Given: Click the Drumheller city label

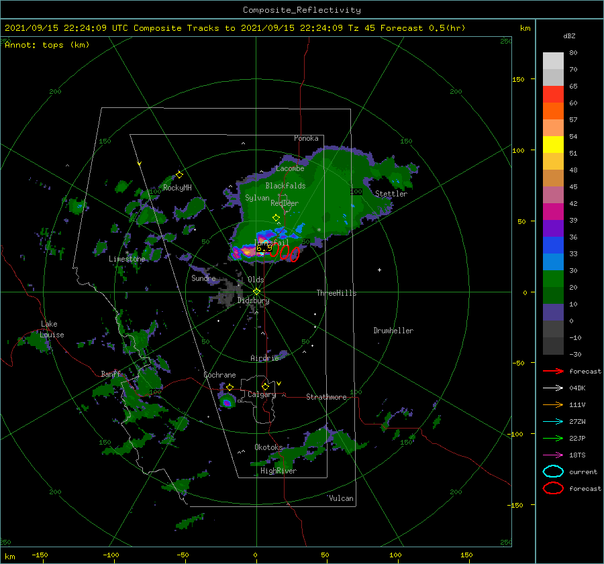Looking at the screenshot, I should [393, 331].
